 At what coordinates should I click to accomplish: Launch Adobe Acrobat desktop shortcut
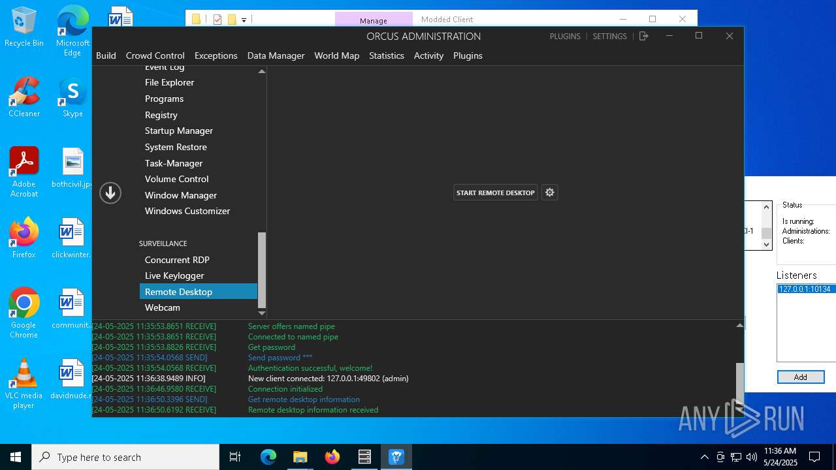24,172
